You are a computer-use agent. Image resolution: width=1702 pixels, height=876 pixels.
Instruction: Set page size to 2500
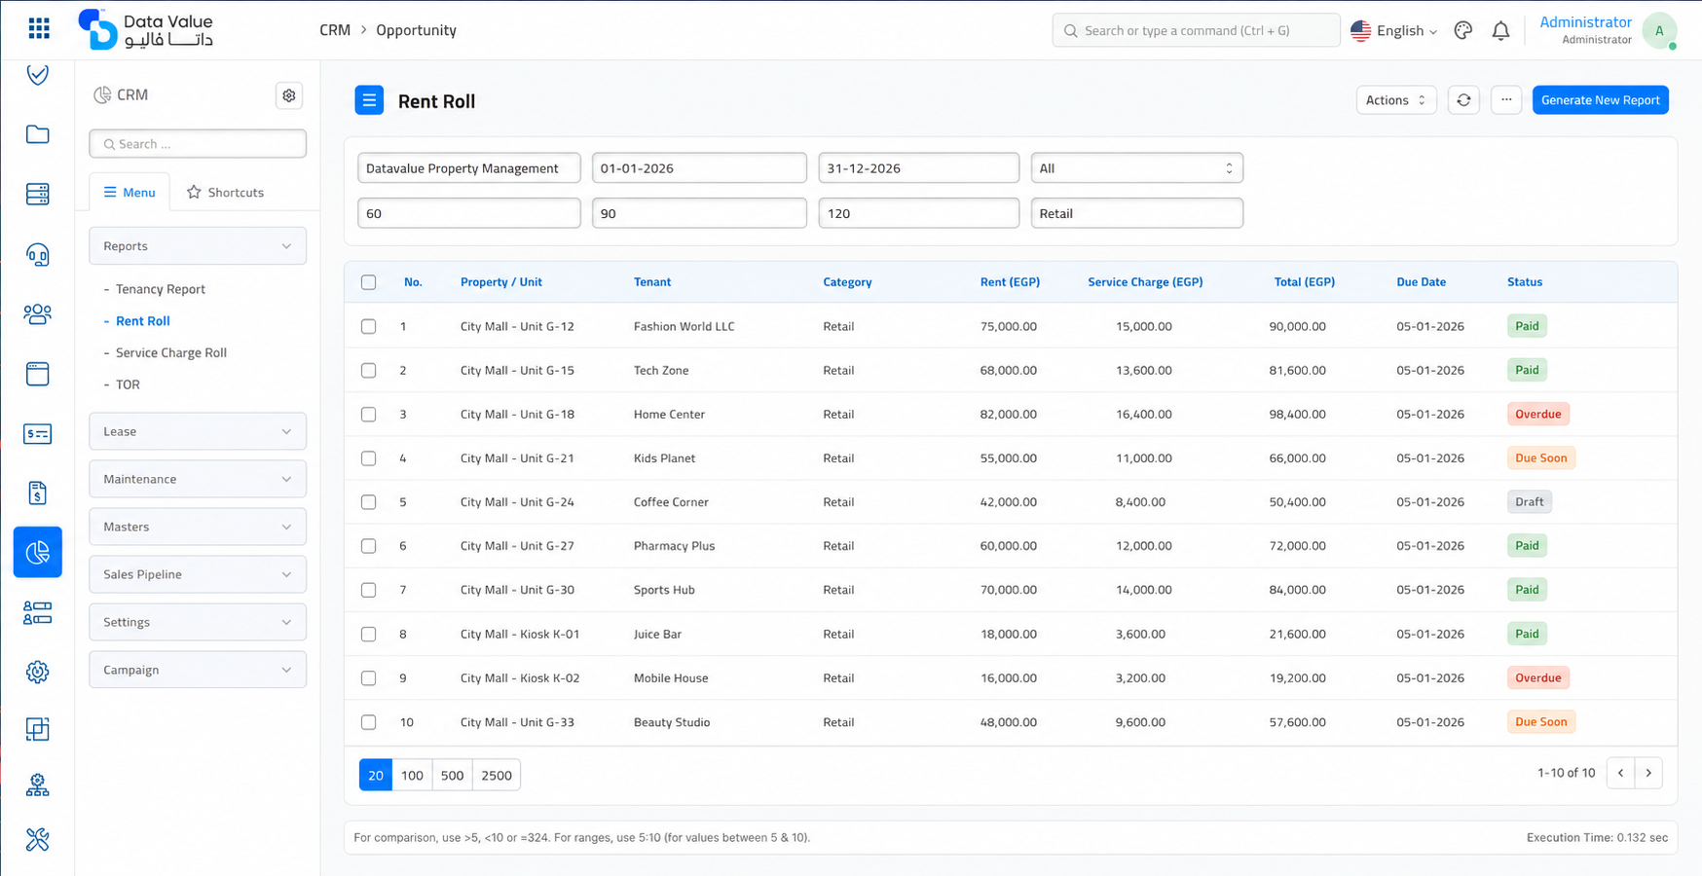[497, 775]
